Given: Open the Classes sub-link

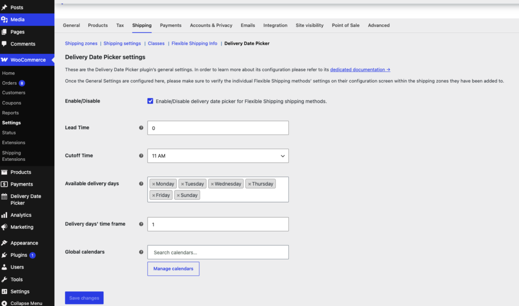Looking at the screenshot, I should pos(156,44).
